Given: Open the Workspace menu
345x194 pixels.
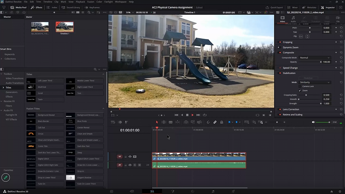Looking at the screenshot, I should [121, 2].
